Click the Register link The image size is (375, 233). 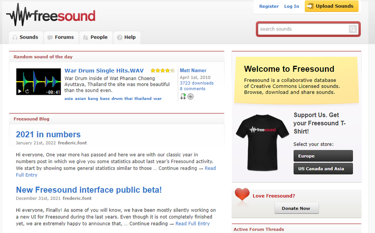tap(269, 6)
